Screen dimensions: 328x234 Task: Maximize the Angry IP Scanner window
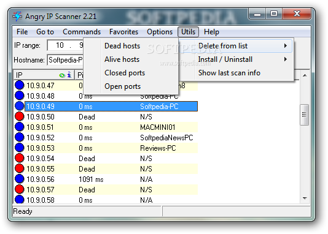274,14
